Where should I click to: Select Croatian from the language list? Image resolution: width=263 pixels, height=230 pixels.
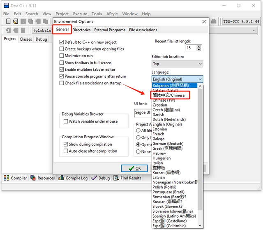[x=175, y=105]
